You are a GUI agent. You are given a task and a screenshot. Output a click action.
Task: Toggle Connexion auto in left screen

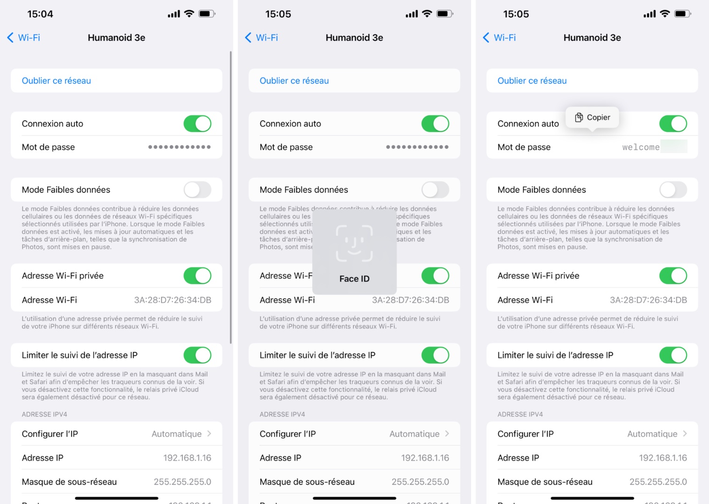click(197, 124)
